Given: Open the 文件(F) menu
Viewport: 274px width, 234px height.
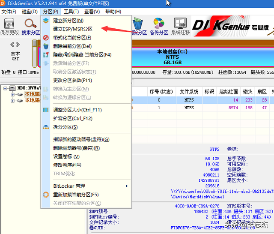Looking at the screenshot, I should pos(9,12).
